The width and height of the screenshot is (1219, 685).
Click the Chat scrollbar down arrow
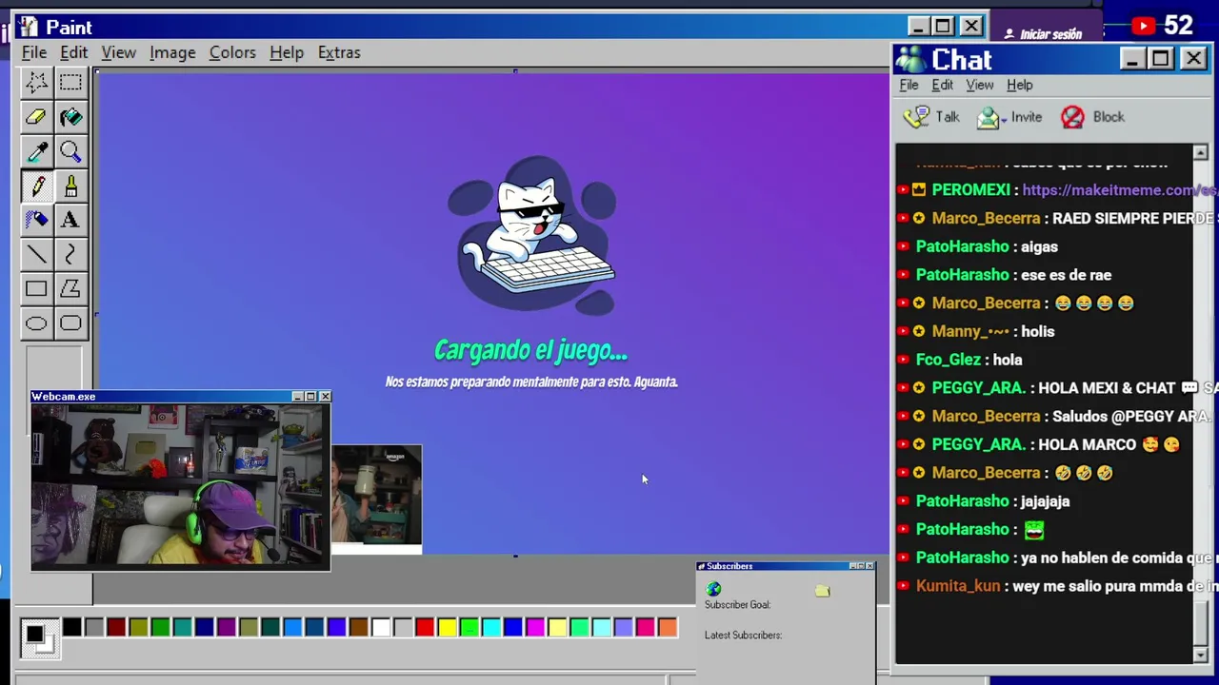point(1200,655)
